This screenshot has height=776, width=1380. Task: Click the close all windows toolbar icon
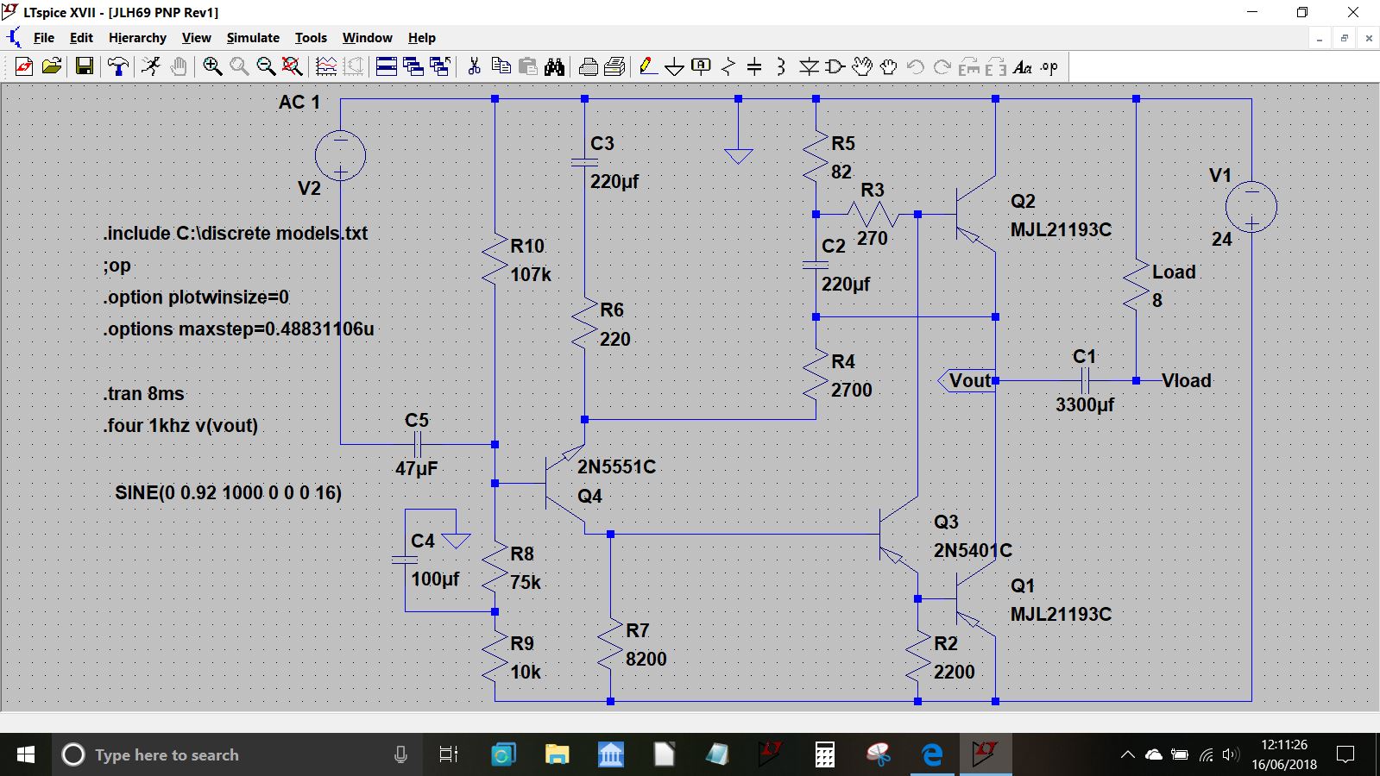point(440,66)
